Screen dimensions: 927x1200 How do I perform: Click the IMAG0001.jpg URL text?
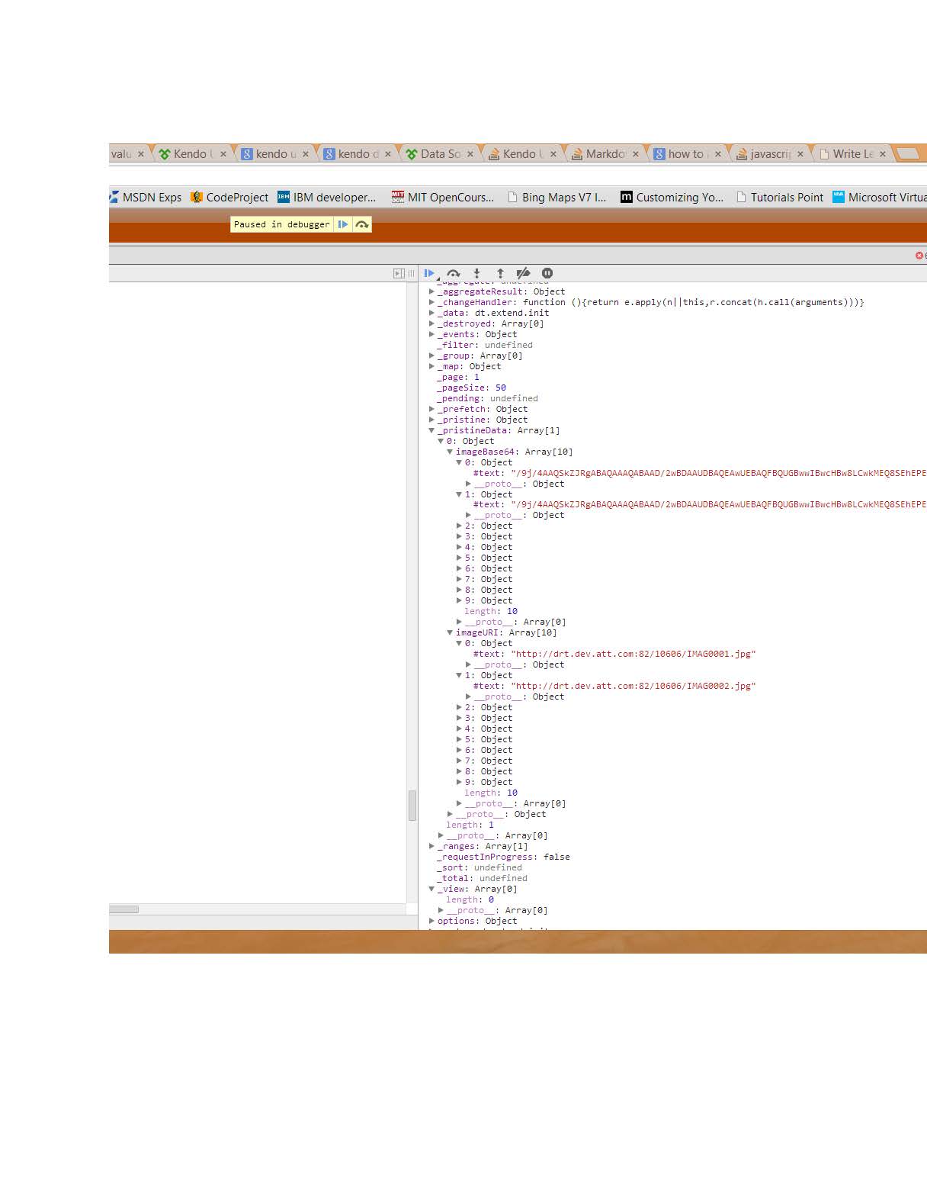point(634,654)
